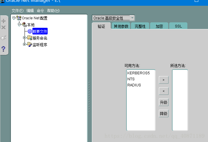Click the 概要文件 globe icon
Screen dimensions: 208x142
click(30, 31)
